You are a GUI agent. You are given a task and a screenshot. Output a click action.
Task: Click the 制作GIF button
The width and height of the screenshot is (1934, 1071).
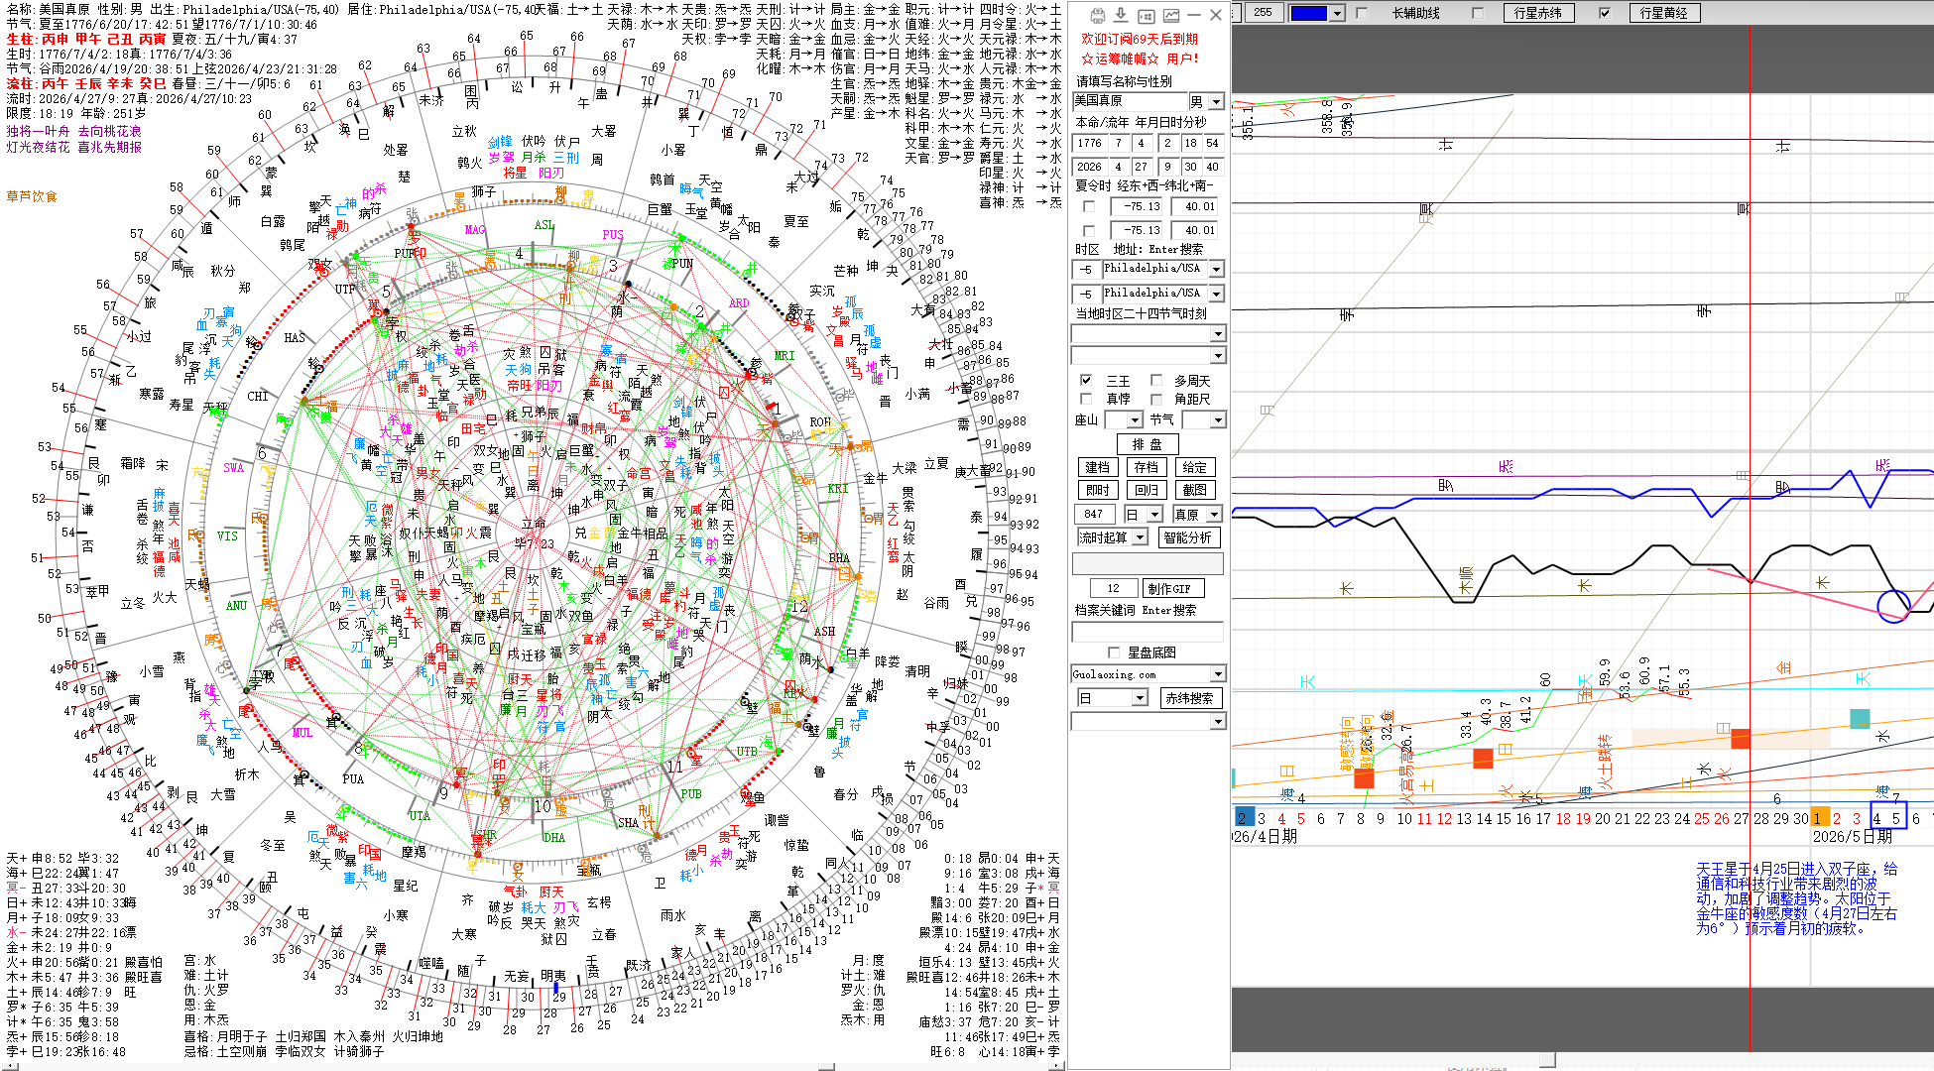(1173, 588)
